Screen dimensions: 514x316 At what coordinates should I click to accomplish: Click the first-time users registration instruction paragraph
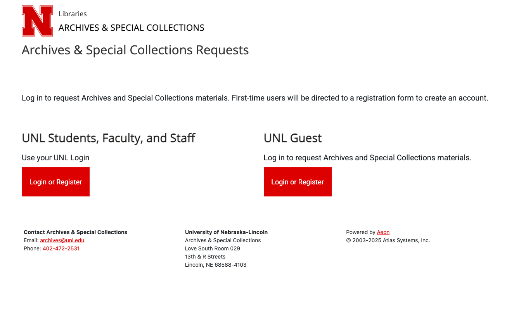[x=255, y=98]
